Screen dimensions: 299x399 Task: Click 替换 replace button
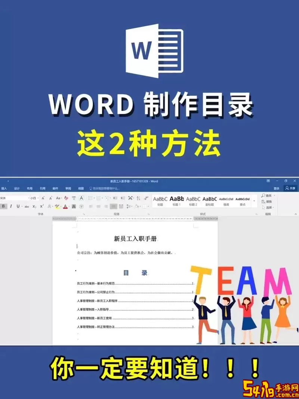(267, 201)
